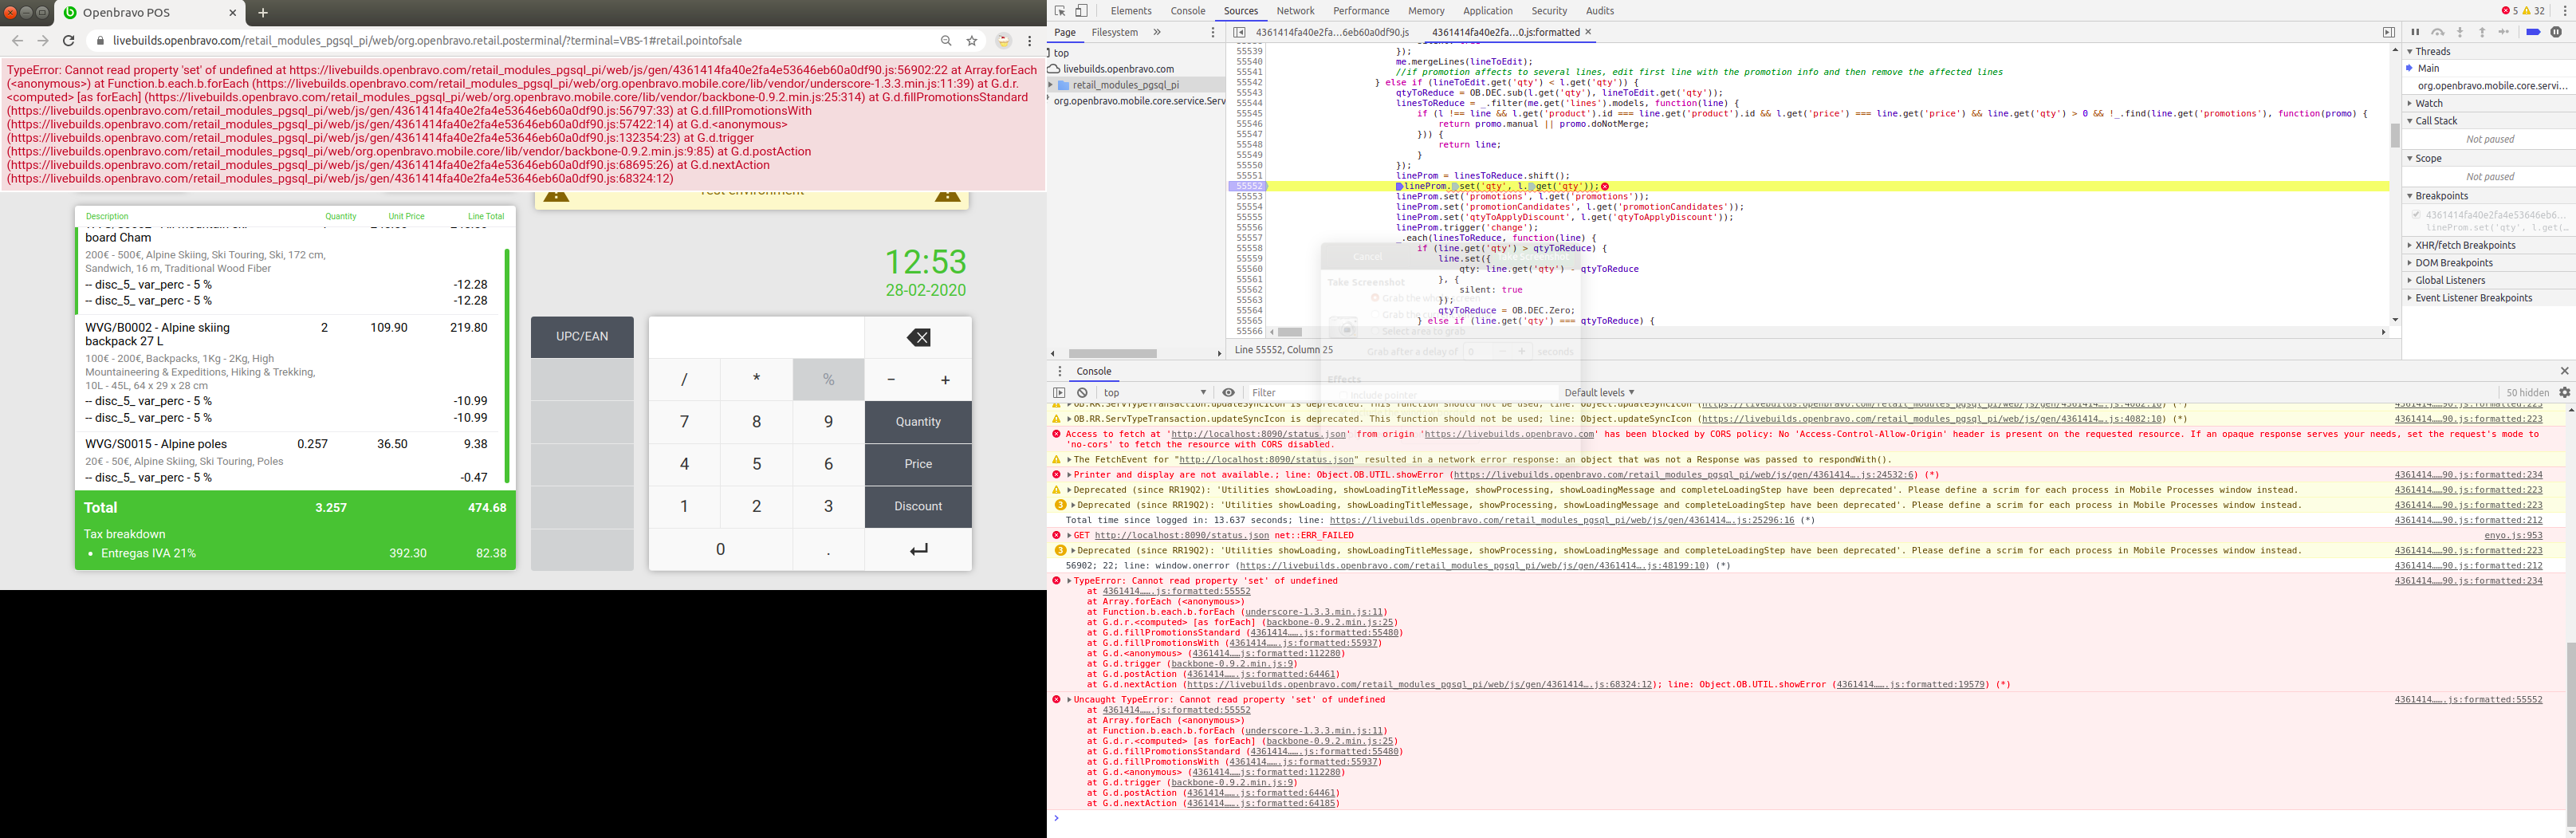Bookmark this page with star icon

[972, 41]
